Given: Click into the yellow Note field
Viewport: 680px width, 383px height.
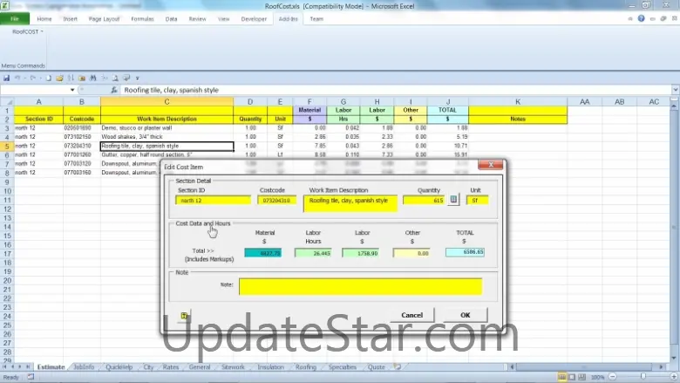Looking at the screenshot, I should pyautogui.click(x=360, y=286).
